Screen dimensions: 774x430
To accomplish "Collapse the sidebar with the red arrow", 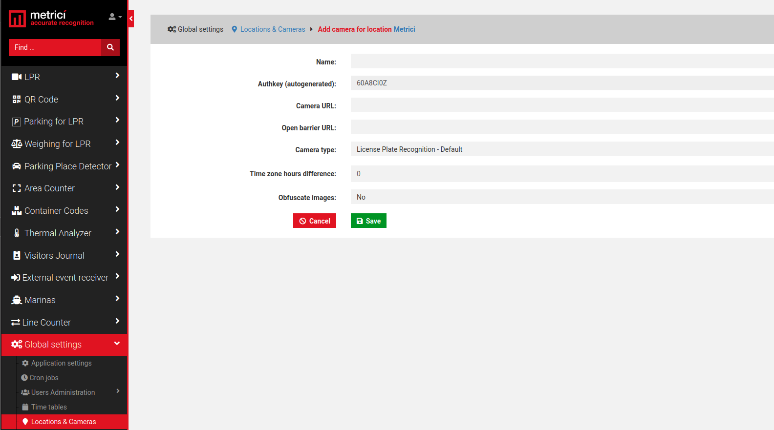I will point(131,19).
